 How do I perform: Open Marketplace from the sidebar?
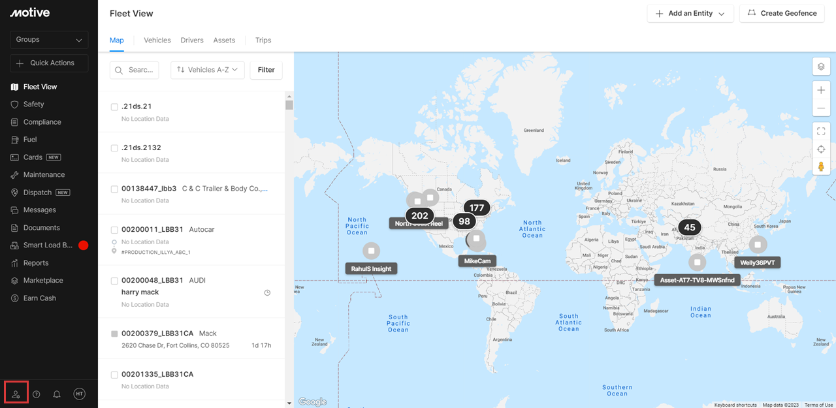pos(43,281)
